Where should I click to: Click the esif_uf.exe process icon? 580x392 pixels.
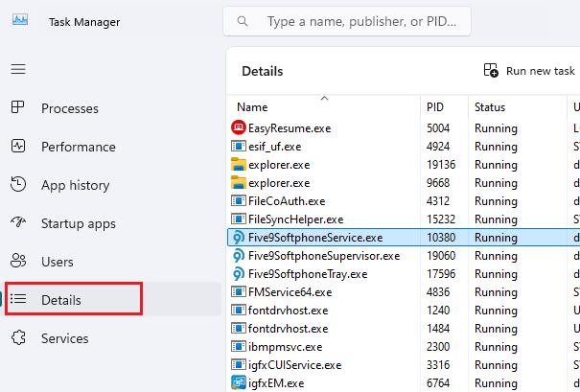[239, 146]
